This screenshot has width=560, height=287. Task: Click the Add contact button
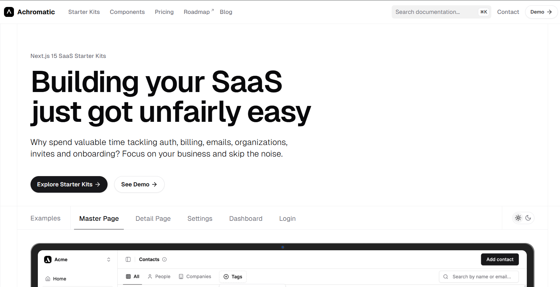500,260
